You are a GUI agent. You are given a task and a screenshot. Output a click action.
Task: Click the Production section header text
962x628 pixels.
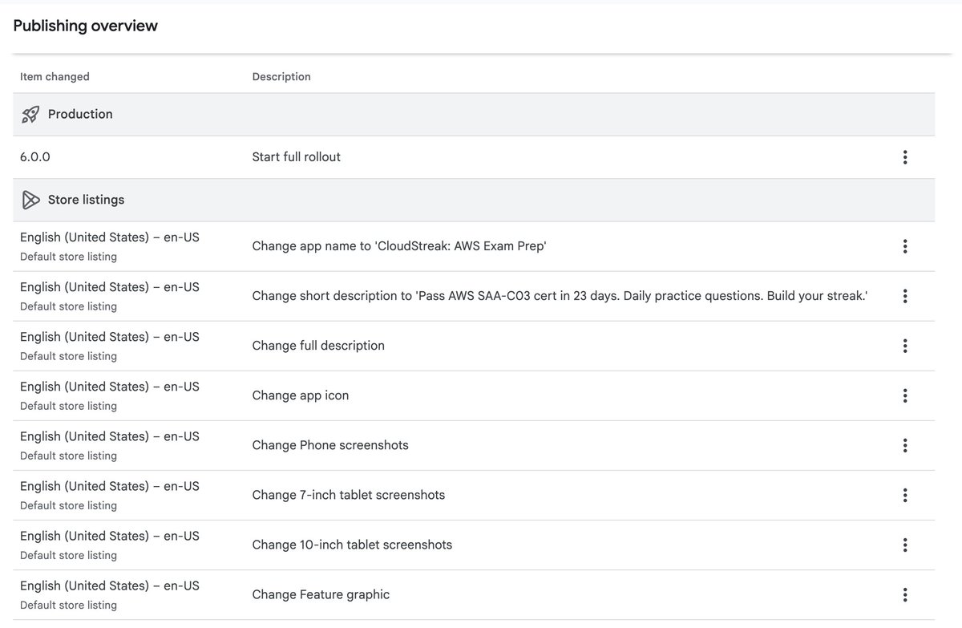coord(80,114)
